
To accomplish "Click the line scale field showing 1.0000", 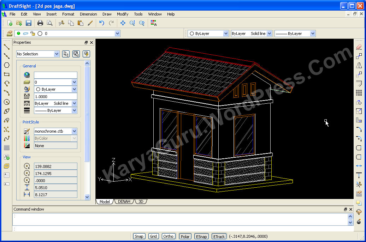I will 55,96.
